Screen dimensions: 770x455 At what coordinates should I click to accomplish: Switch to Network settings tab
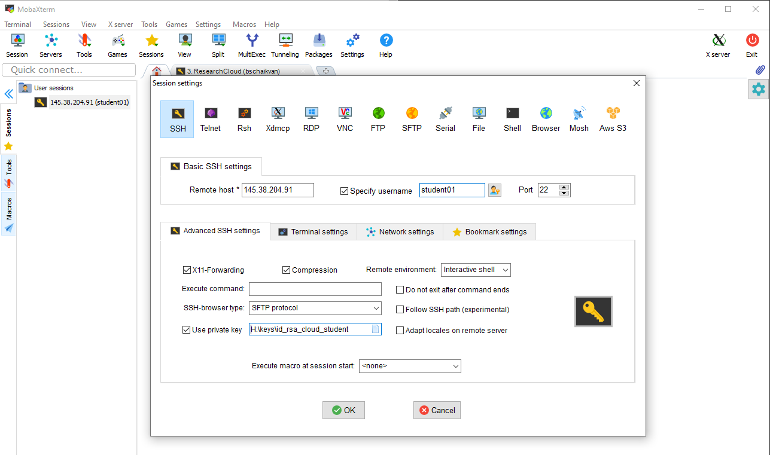click(x=400, y=232)
